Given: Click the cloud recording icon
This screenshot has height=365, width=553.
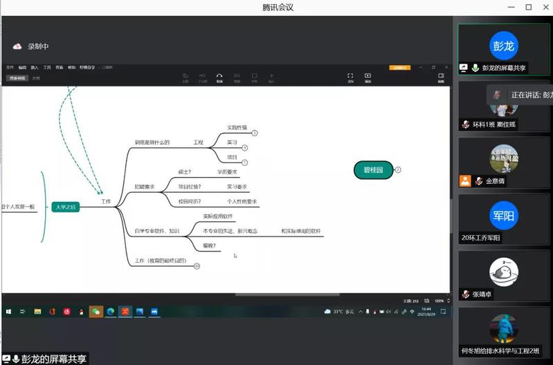Looking at the screenshot, I should click(x=17, y=46).
